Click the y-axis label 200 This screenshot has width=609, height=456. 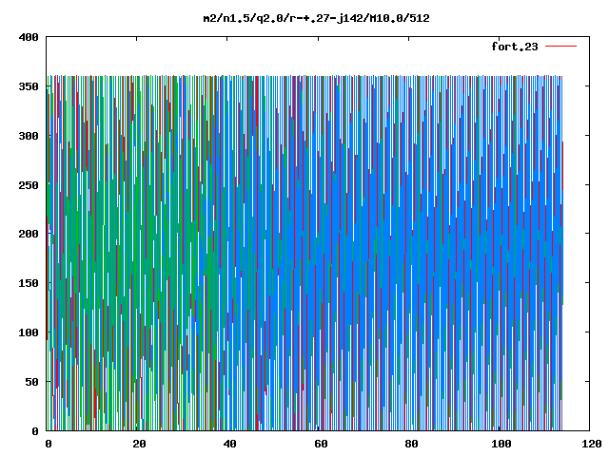29,234
